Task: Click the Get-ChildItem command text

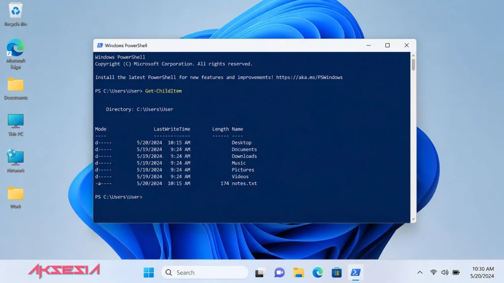Action: 163,91
